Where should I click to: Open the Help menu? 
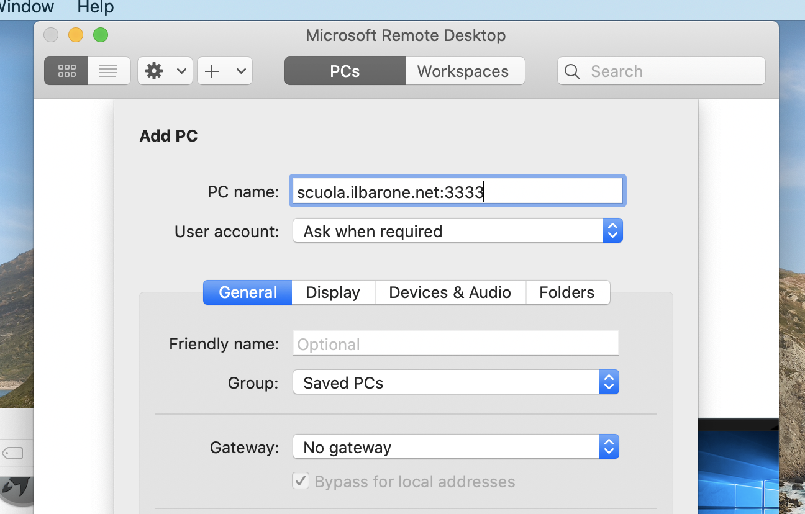(96, 7)
